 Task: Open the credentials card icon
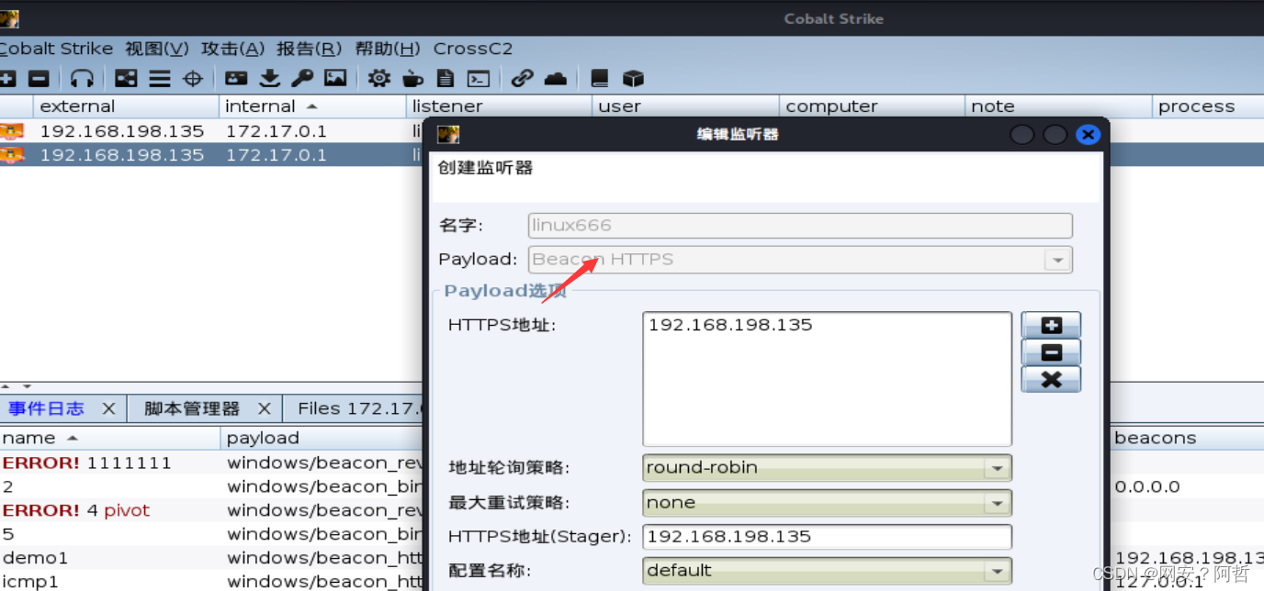pos(237,79)
